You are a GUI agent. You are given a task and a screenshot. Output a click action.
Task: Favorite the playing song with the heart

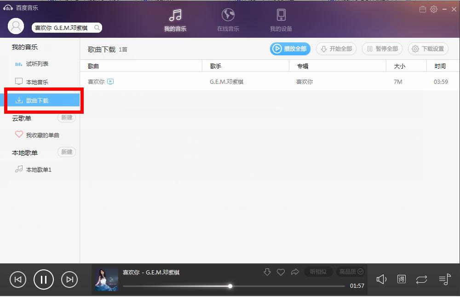pyautogui.click(x=281, y=272)
